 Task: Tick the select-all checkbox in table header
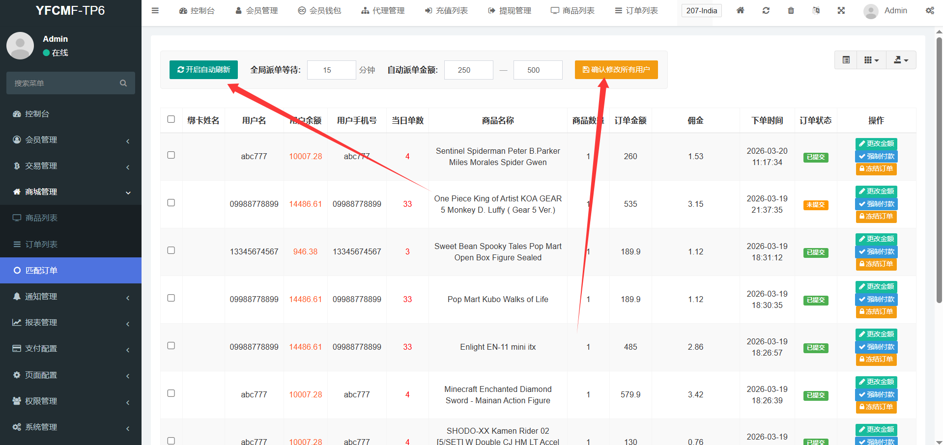pos(171,119)
